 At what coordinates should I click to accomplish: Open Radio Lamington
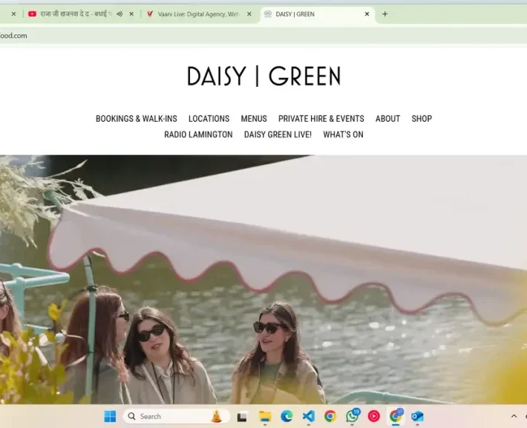click(x=198, y=134)
